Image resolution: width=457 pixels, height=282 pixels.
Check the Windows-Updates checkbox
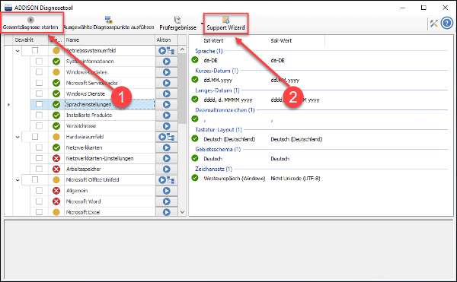tap(39, 71)
